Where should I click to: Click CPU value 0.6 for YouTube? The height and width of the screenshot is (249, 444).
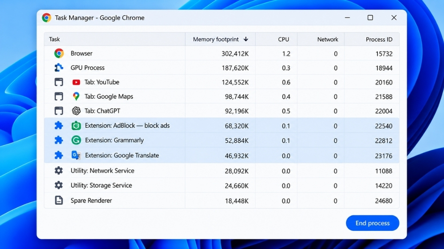286,82
